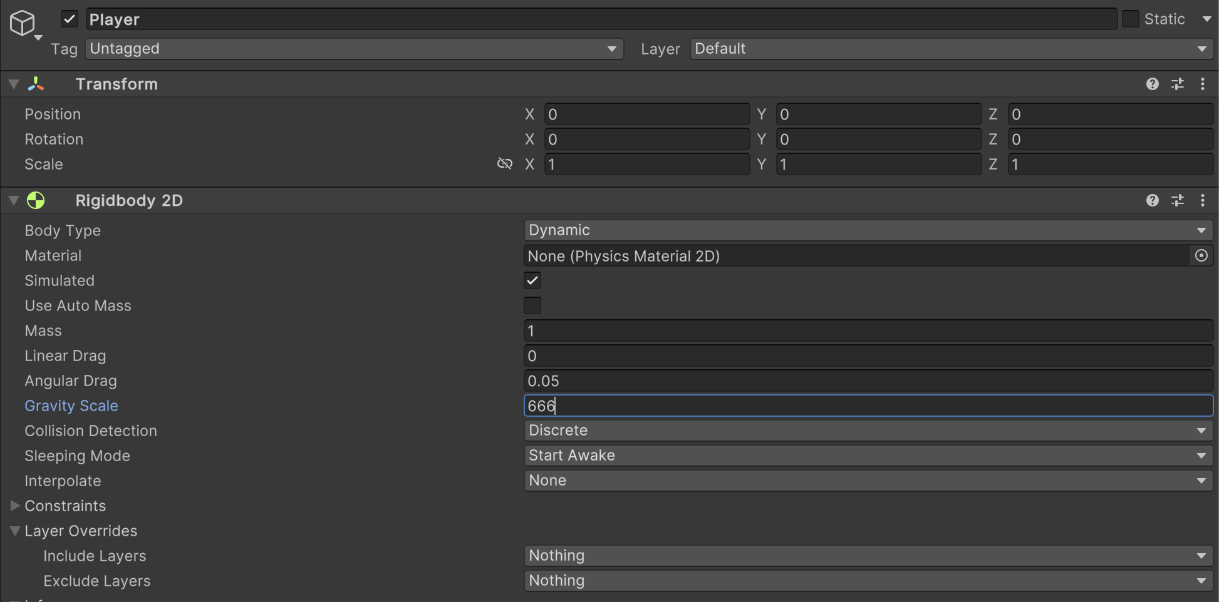Open the Physics Material 2D object picker
The width and height of the screenshot is (1219, 602).
(x=1201, y=255)
